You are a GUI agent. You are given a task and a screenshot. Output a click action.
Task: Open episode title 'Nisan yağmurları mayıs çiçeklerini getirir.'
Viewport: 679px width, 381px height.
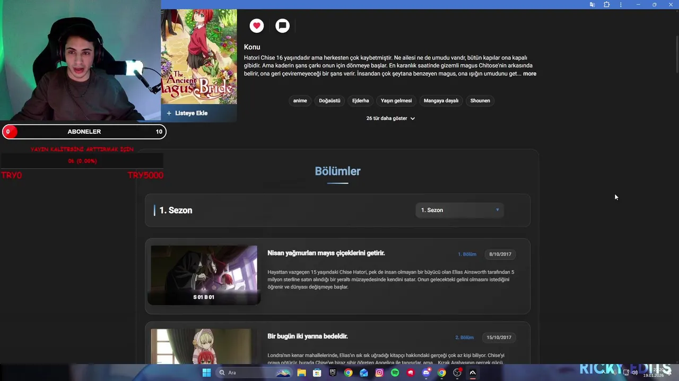[x=326, y=253]
